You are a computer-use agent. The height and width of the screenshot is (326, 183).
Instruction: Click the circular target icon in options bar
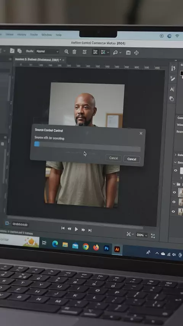point(136,53)
